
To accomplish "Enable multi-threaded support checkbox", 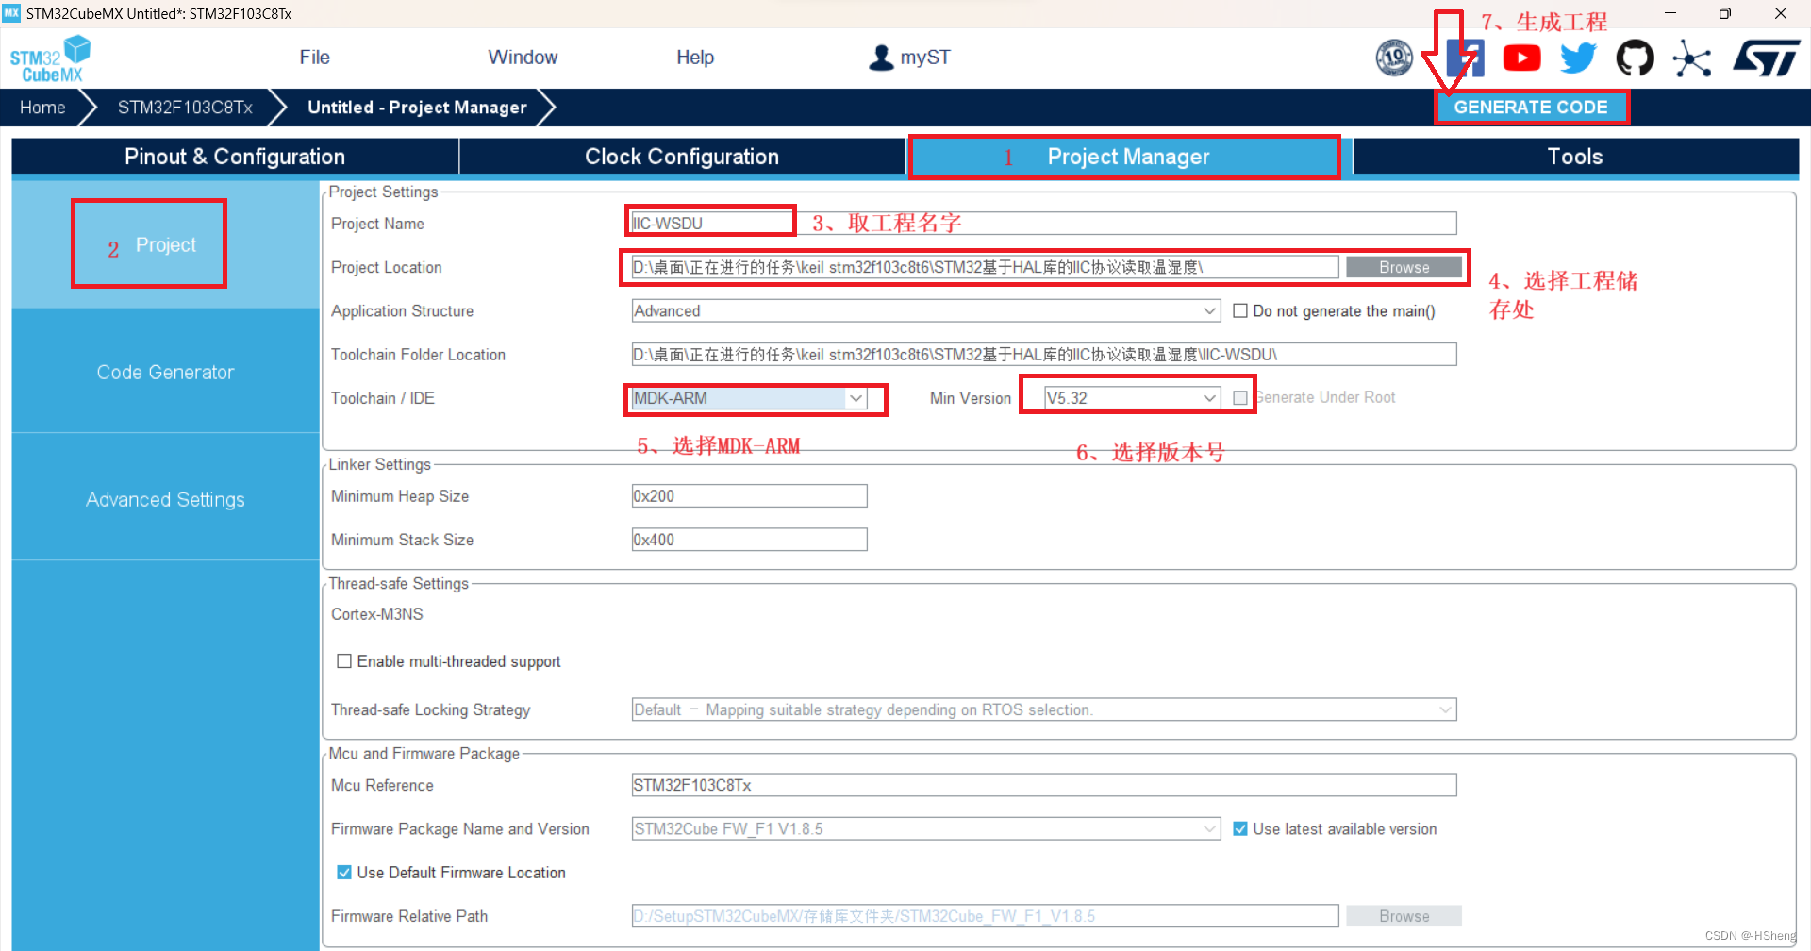I will point(344,661).
